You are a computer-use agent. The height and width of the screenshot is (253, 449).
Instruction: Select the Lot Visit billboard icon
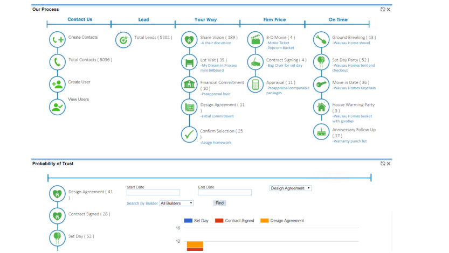point(189,62)
